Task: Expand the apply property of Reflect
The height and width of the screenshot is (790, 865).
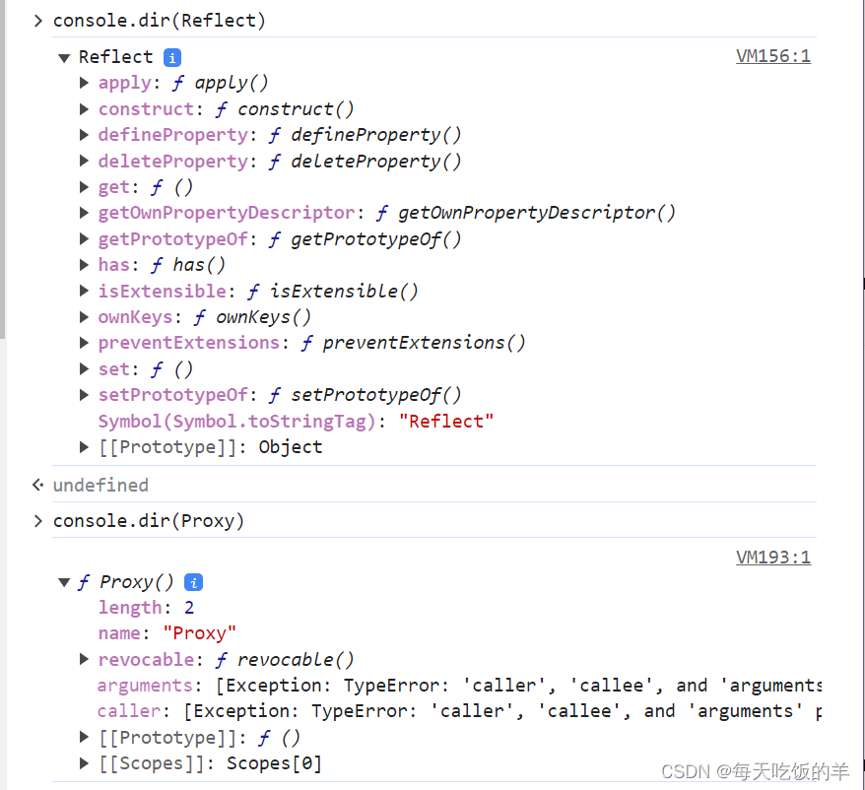Action: (84, 83)
